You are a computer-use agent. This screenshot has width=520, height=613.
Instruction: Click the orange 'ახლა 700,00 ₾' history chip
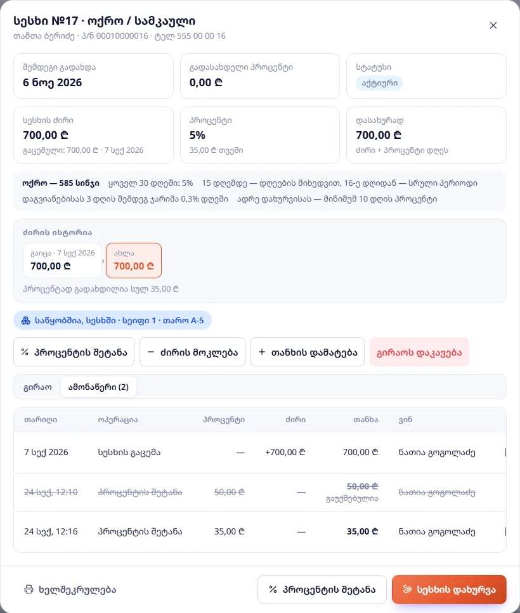pyautogui.click(x=134, y=261)
